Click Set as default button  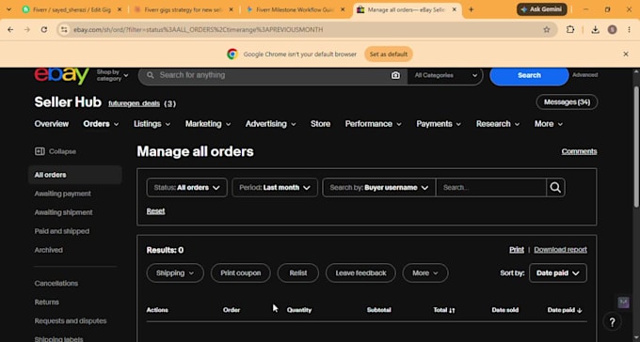[x=389, y=54]
